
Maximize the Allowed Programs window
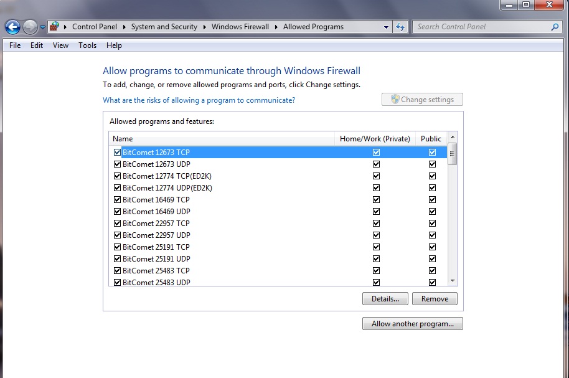[x=526, y=5]
